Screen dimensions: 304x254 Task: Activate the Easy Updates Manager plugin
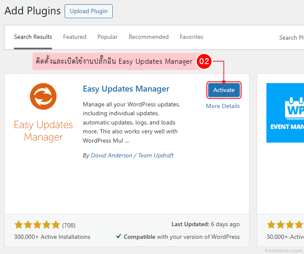point(224,90)
